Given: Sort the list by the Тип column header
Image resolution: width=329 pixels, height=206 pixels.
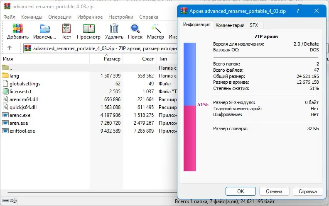Looking at the screenshot, I should click(167, 59).
